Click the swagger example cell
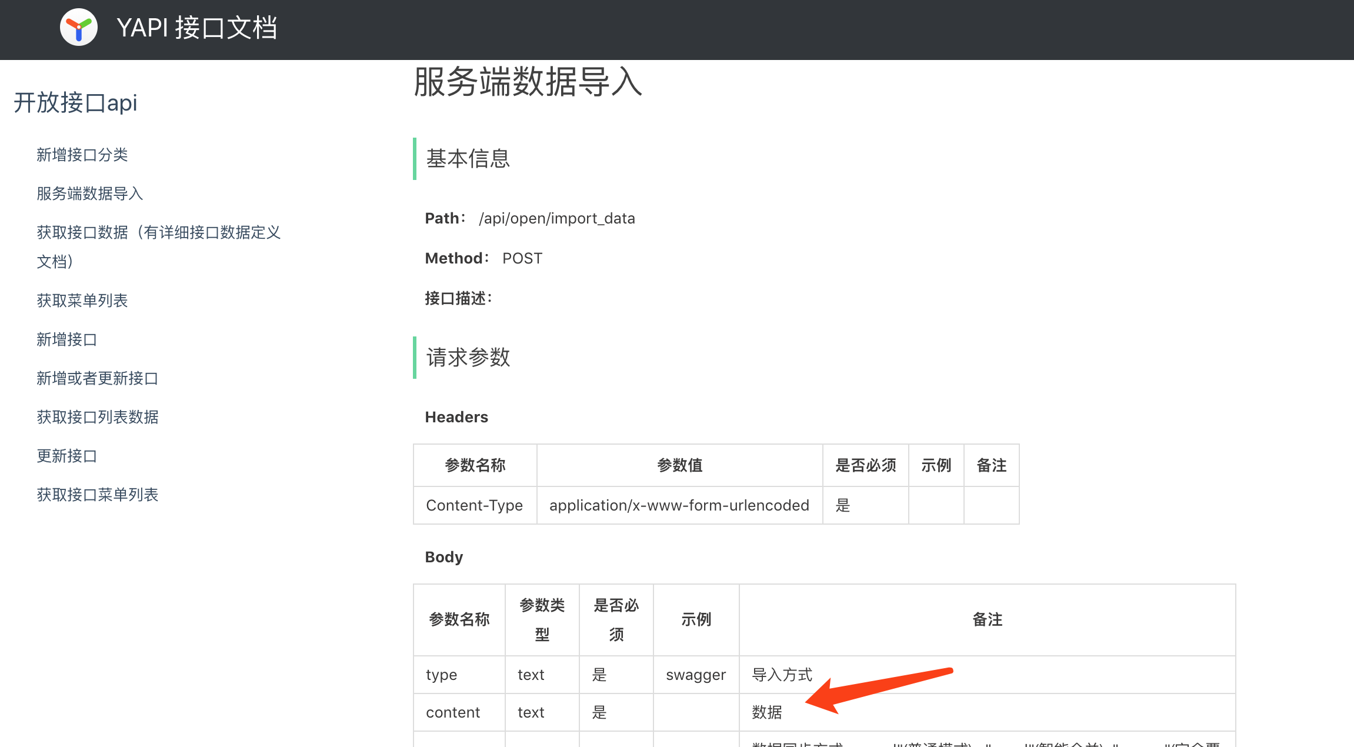This screenshot has height=747, width=1354. (696, 675)
